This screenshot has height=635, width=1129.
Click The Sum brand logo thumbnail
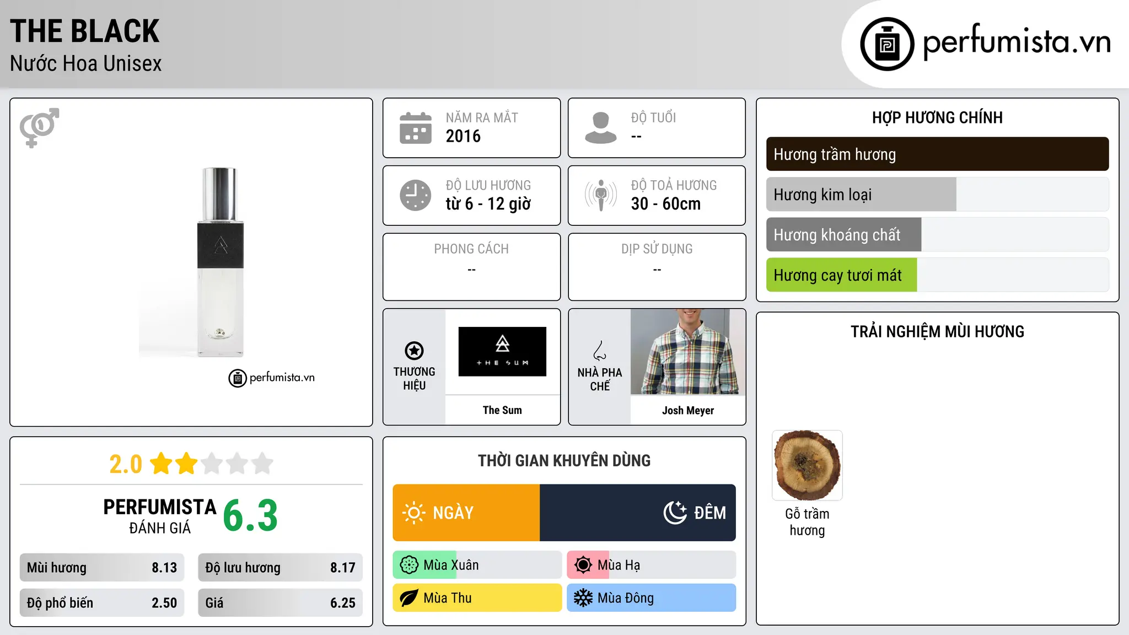[x=502, y=352]
